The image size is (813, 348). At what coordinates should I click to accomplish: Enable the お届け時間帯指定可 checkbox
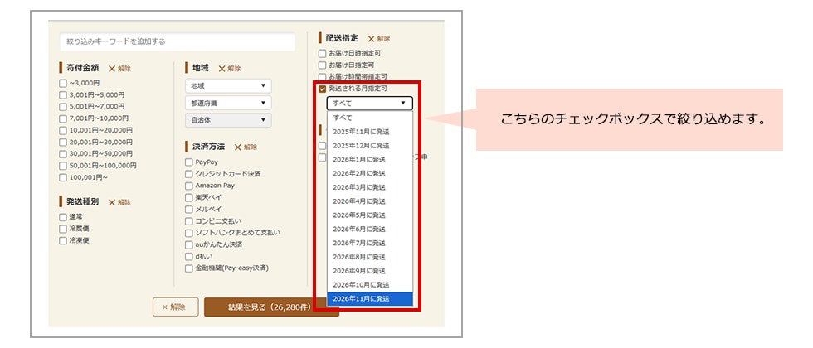tap(323, 76)
